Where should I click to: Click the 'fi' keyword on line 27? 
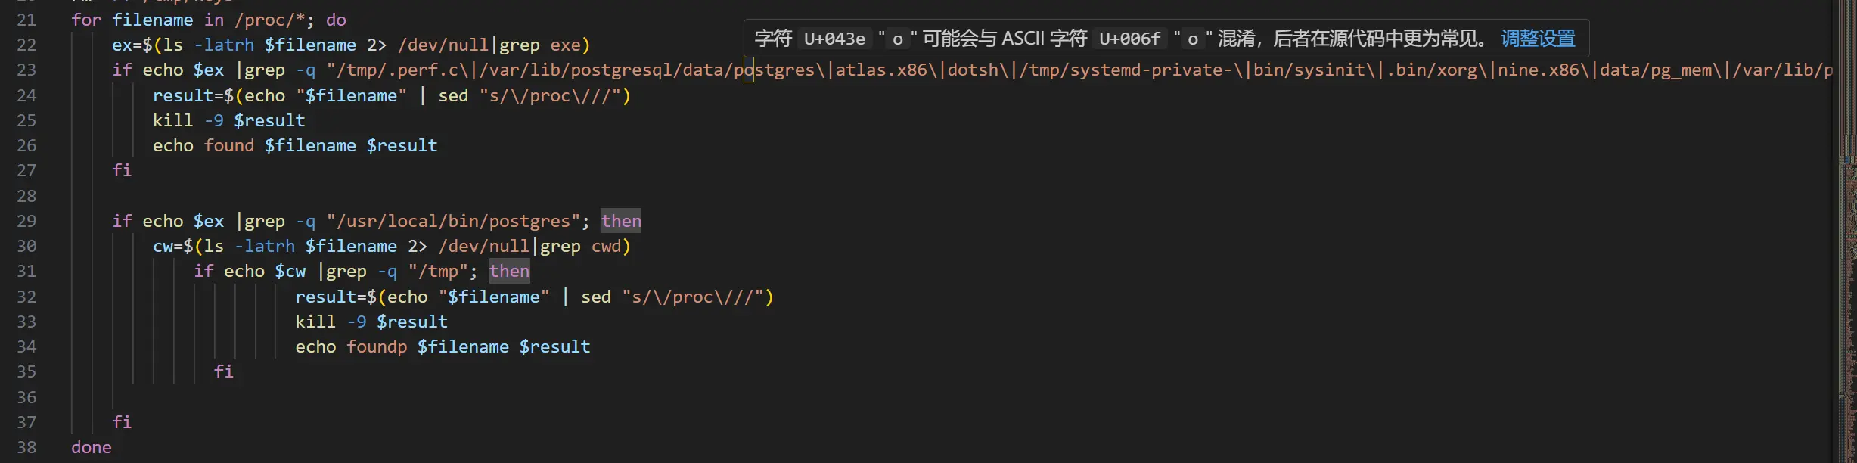[x=122, y=170]
